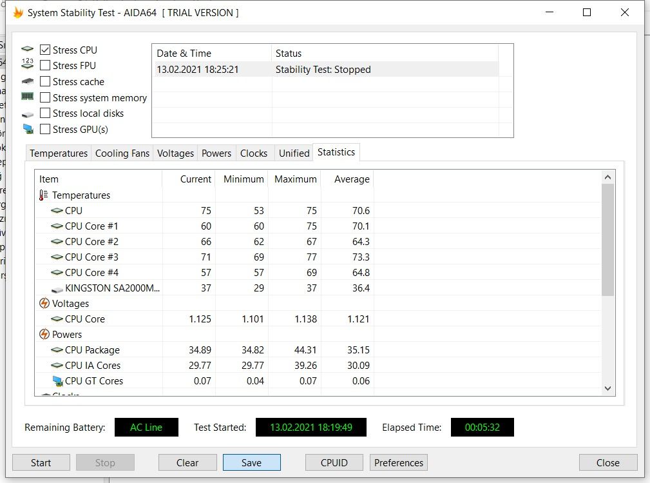Maximize the System Stability Test window
650x483 pixels.
587,12
